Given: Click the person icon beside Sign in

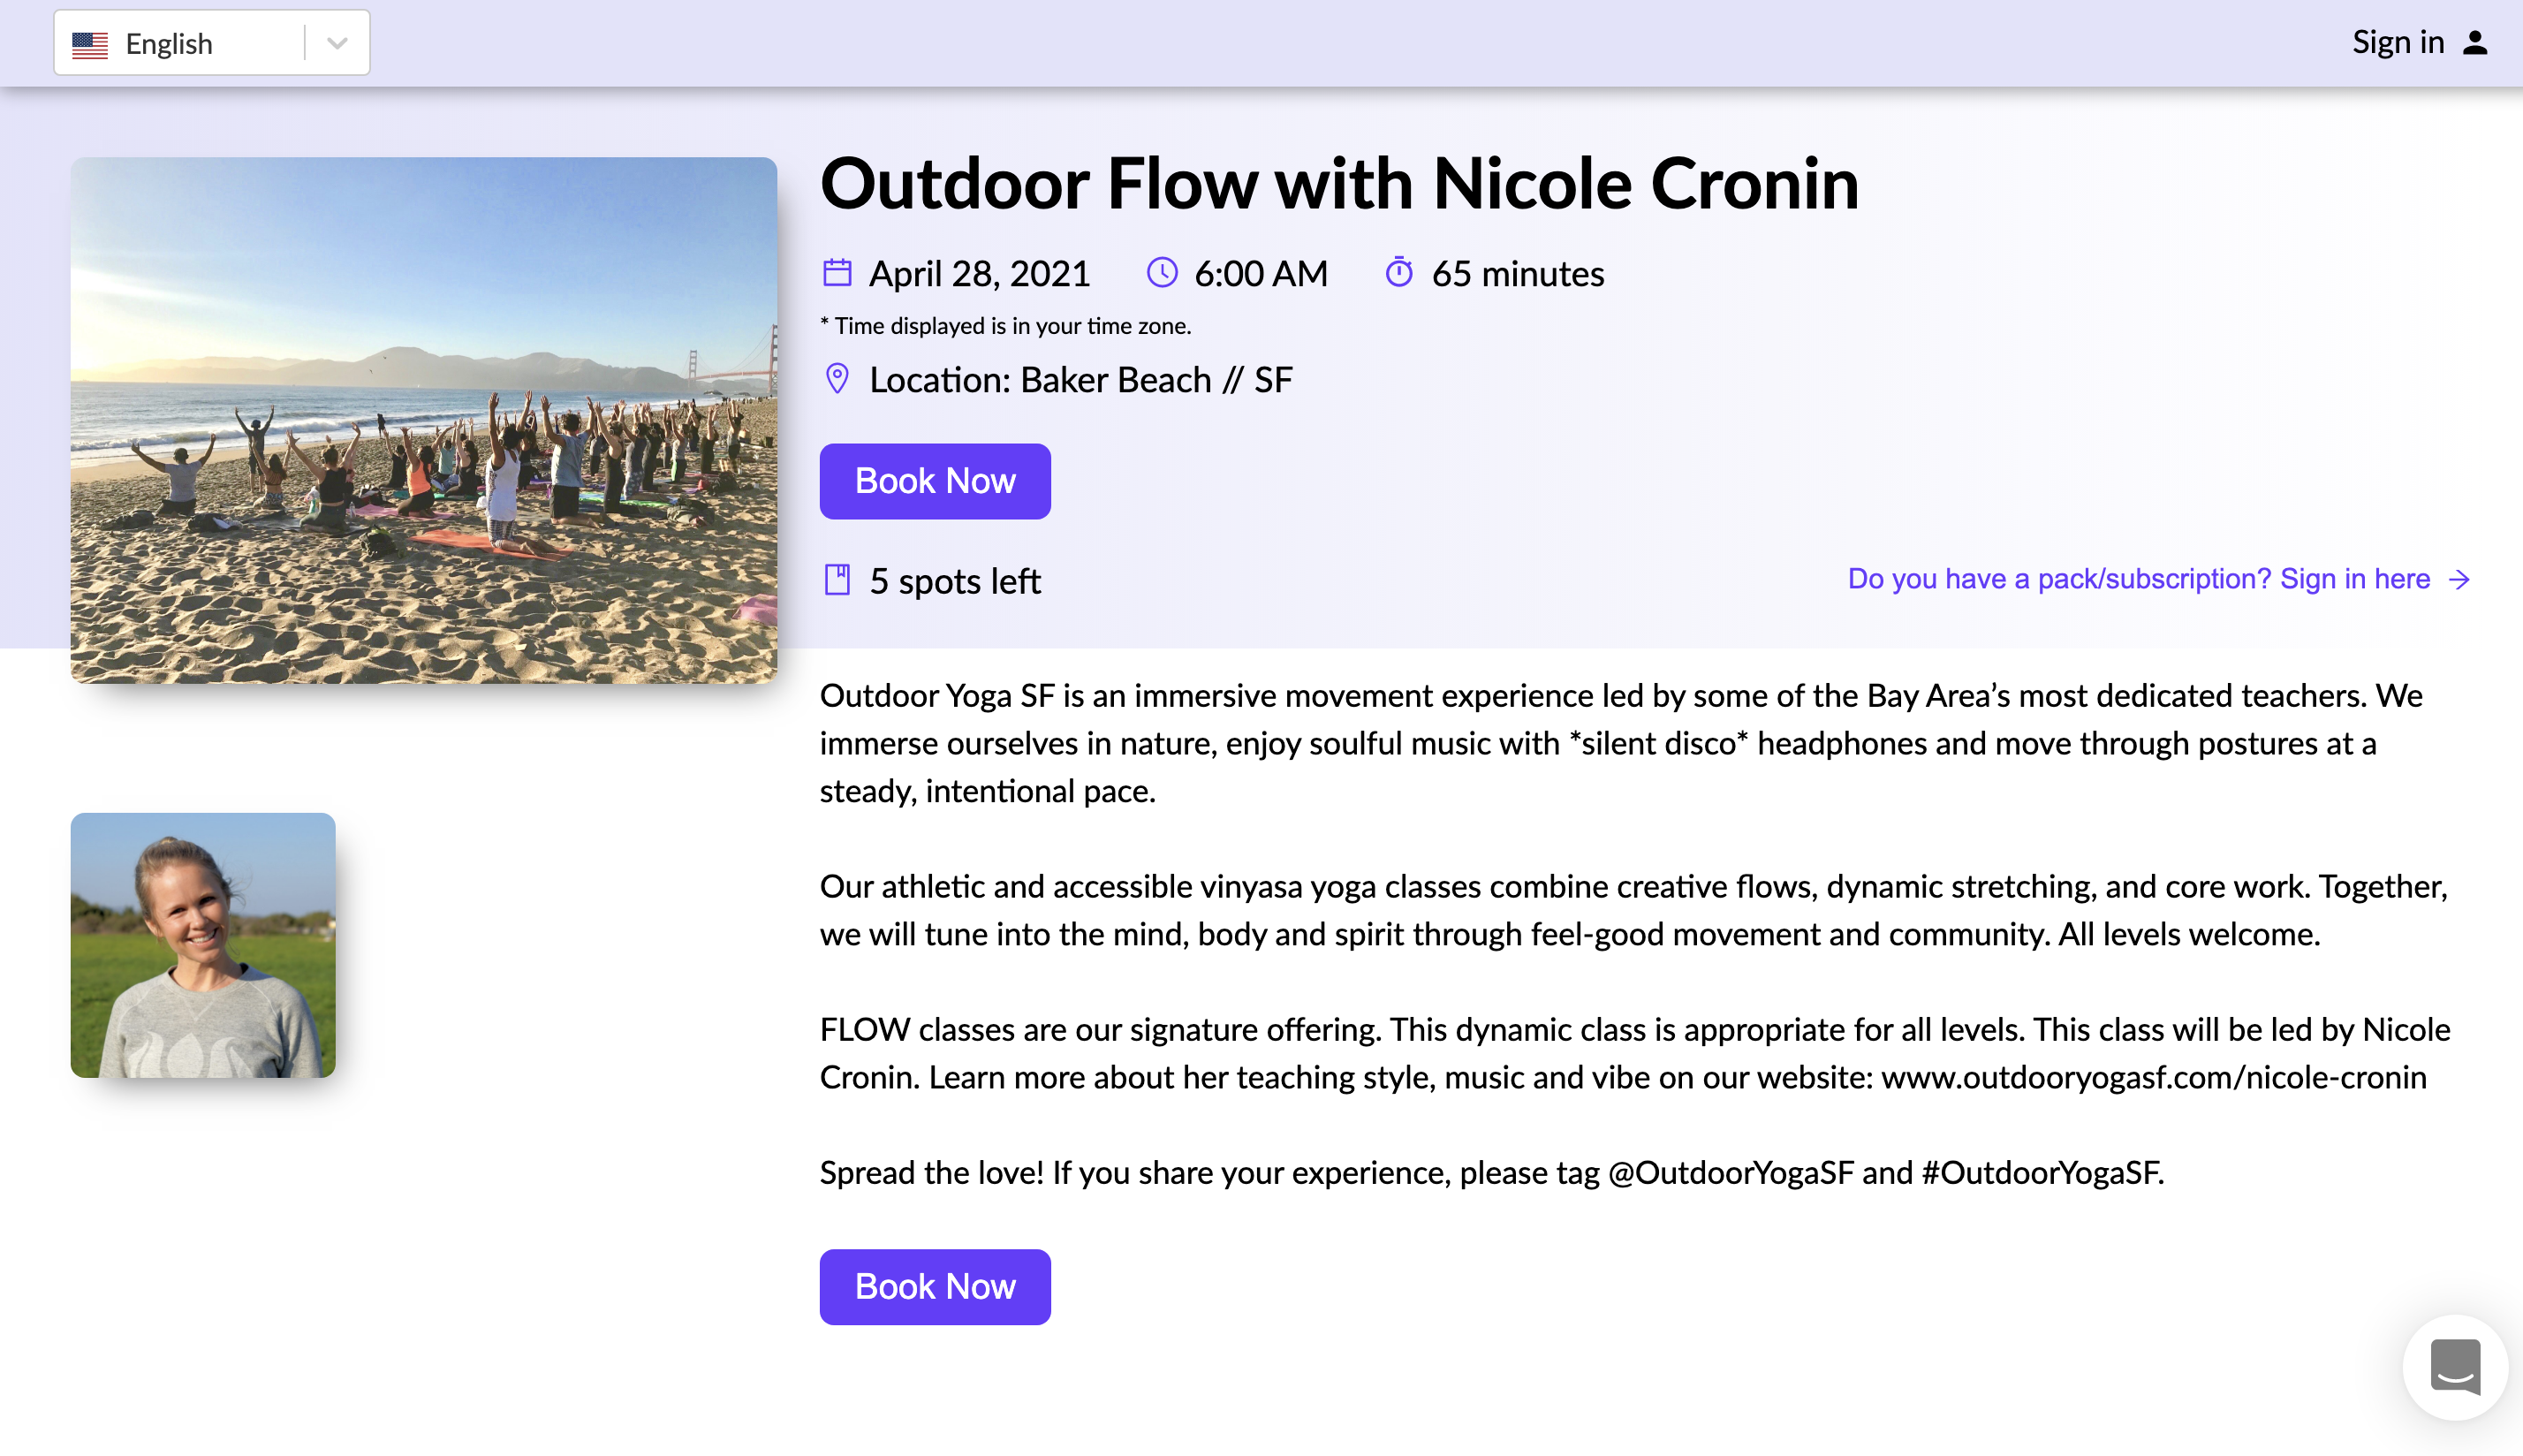Looking at the screenshot, I should 2474,42.
